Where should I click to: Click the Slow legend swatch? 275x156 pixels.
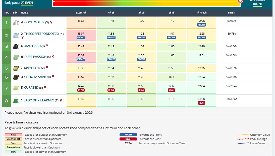(13, 152)
